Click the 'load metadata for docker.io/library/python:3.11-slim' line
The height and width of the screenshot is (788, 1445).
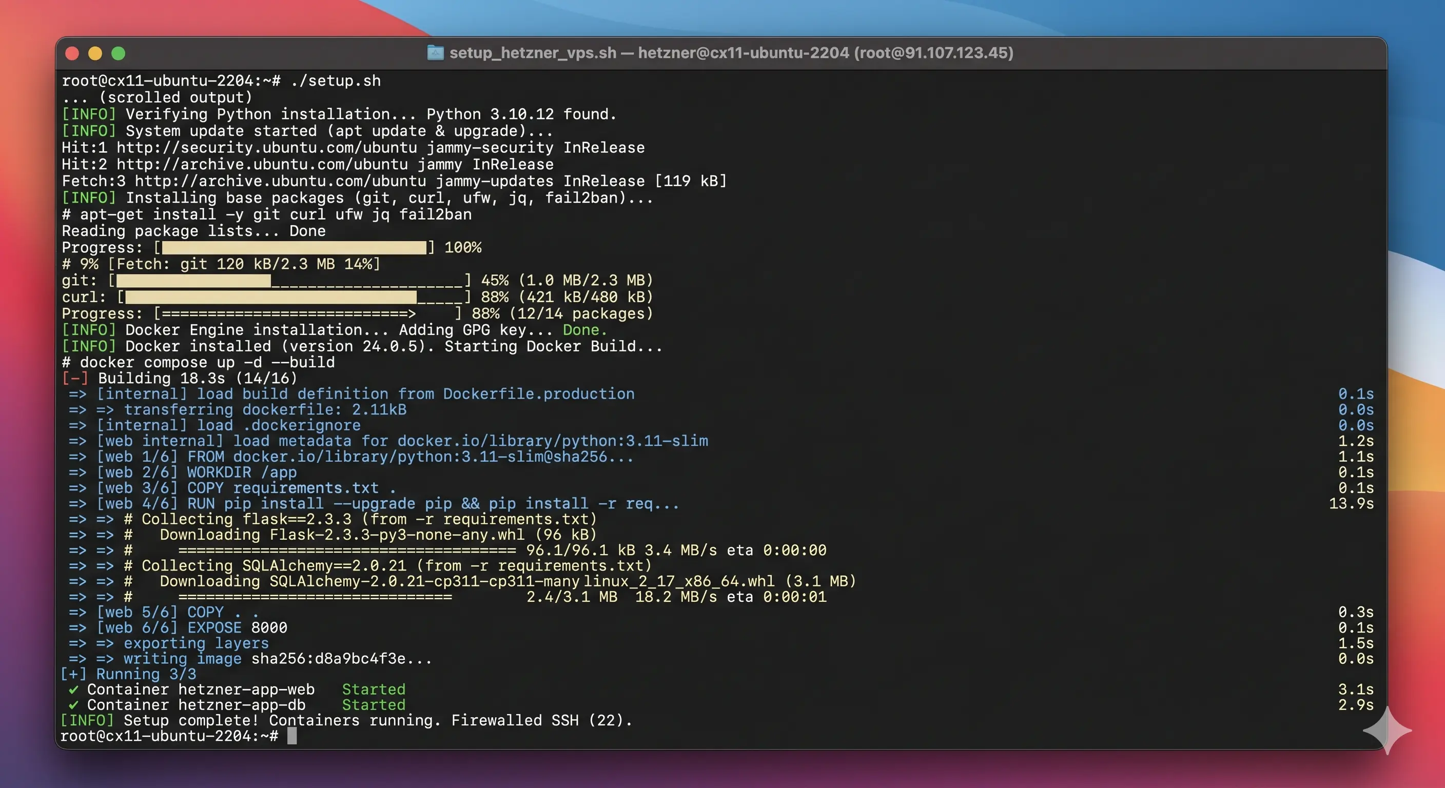tap(388, 441)
